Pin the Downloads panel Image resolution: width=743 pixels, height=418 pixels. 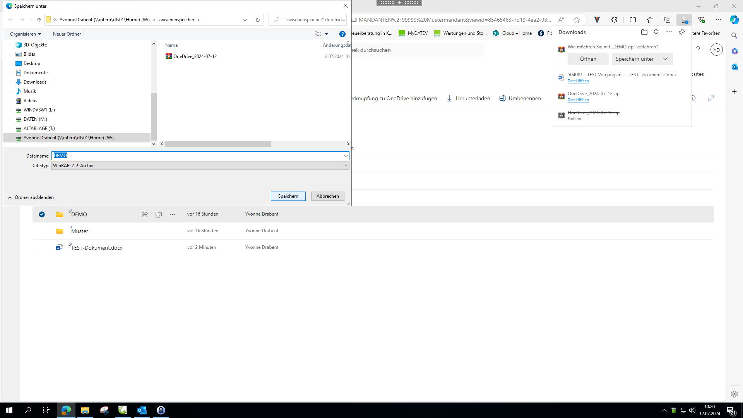681,32
